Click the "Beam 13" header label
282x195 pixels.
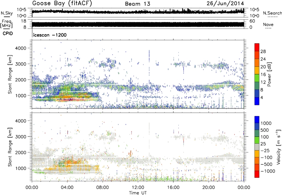pos(137,4)
